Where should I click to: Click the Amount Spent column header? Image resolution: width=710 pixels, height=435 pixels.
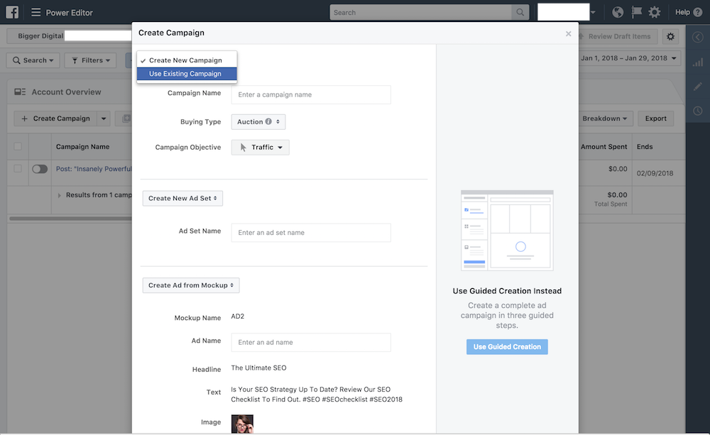coord(603,147)
